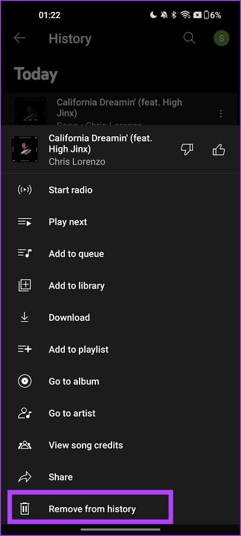Select the Start radio icon
Viewport: 241px width, 536px height.
tap(25, 190)
